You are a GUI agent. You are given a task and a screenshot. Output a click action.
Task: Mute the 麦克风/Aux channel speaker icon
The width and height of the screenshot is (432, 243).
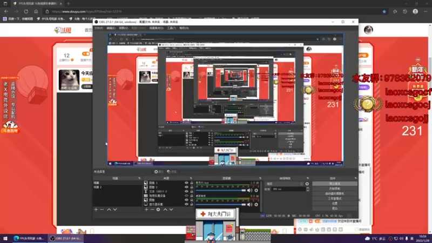click(x=249, y=191)
